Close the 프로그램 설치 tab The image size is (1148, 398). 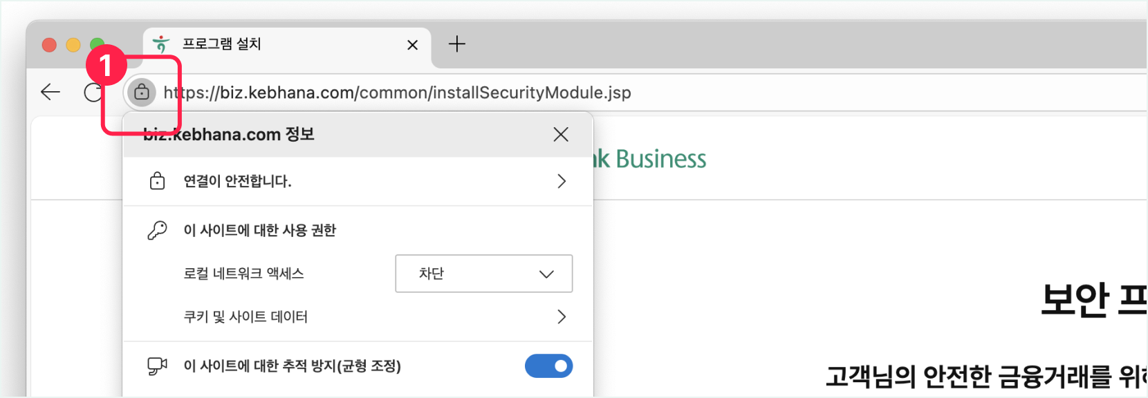pyautogui.click(x=413, y=45)
